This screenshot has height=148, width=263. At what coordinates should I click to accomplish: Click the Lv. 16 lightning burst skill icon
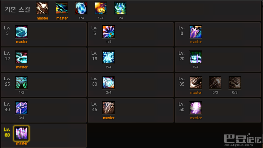[109, 57]
